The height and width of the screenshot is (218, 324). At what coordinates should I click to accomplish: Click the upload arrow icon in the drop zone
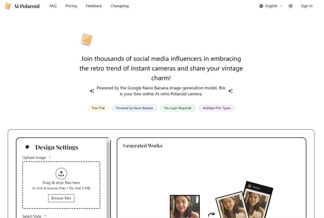pyautogui.click(x=61, y=173)
